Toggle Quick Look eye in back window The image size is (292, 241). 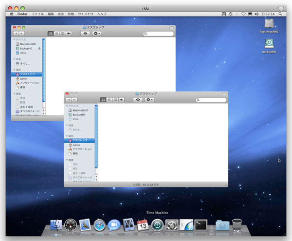click(x=85, y=34)
